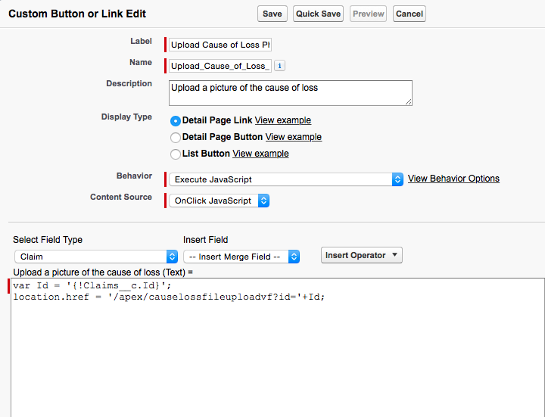
Task: Select Detail Page Button radio option
Action: [176, 137]
